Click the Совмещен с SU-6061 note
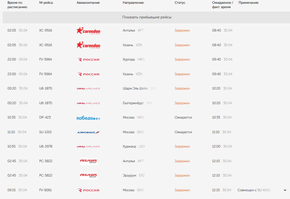The height and width of the screenshot is (199, 290). click(254, 190)
